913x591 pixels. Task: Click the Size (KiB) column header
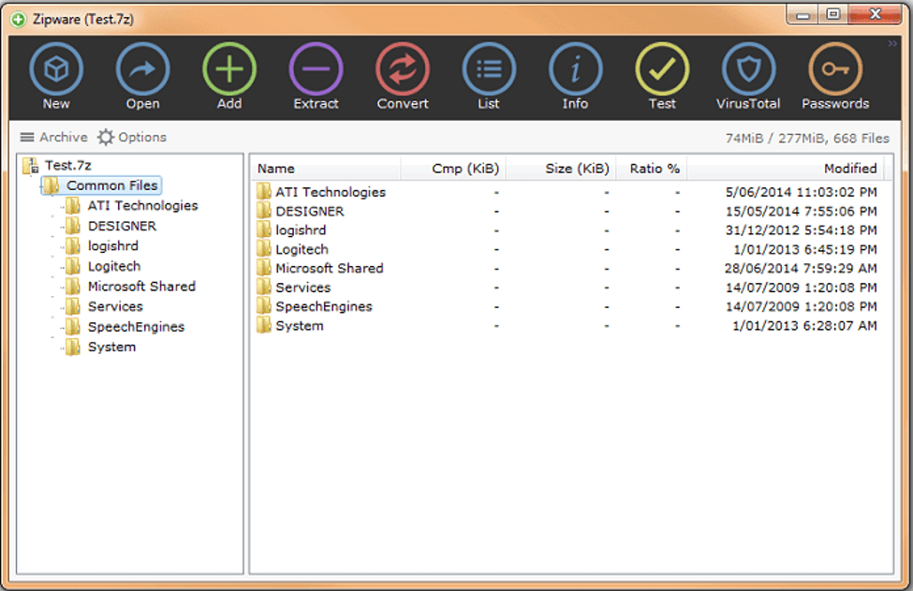click(x=577, y=169)
